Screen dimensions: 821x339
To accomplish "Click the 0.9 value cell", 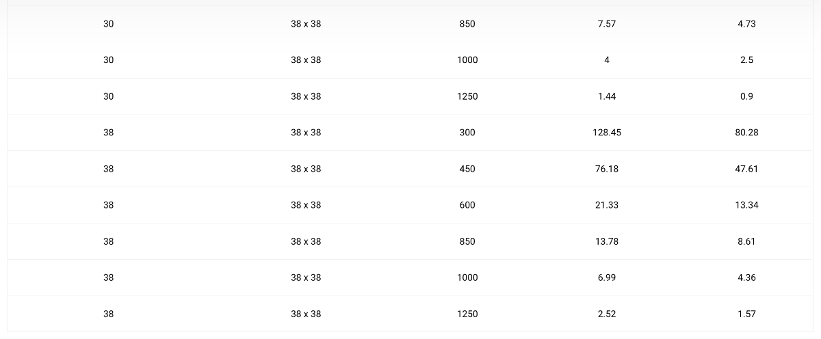I will [746, 96].
